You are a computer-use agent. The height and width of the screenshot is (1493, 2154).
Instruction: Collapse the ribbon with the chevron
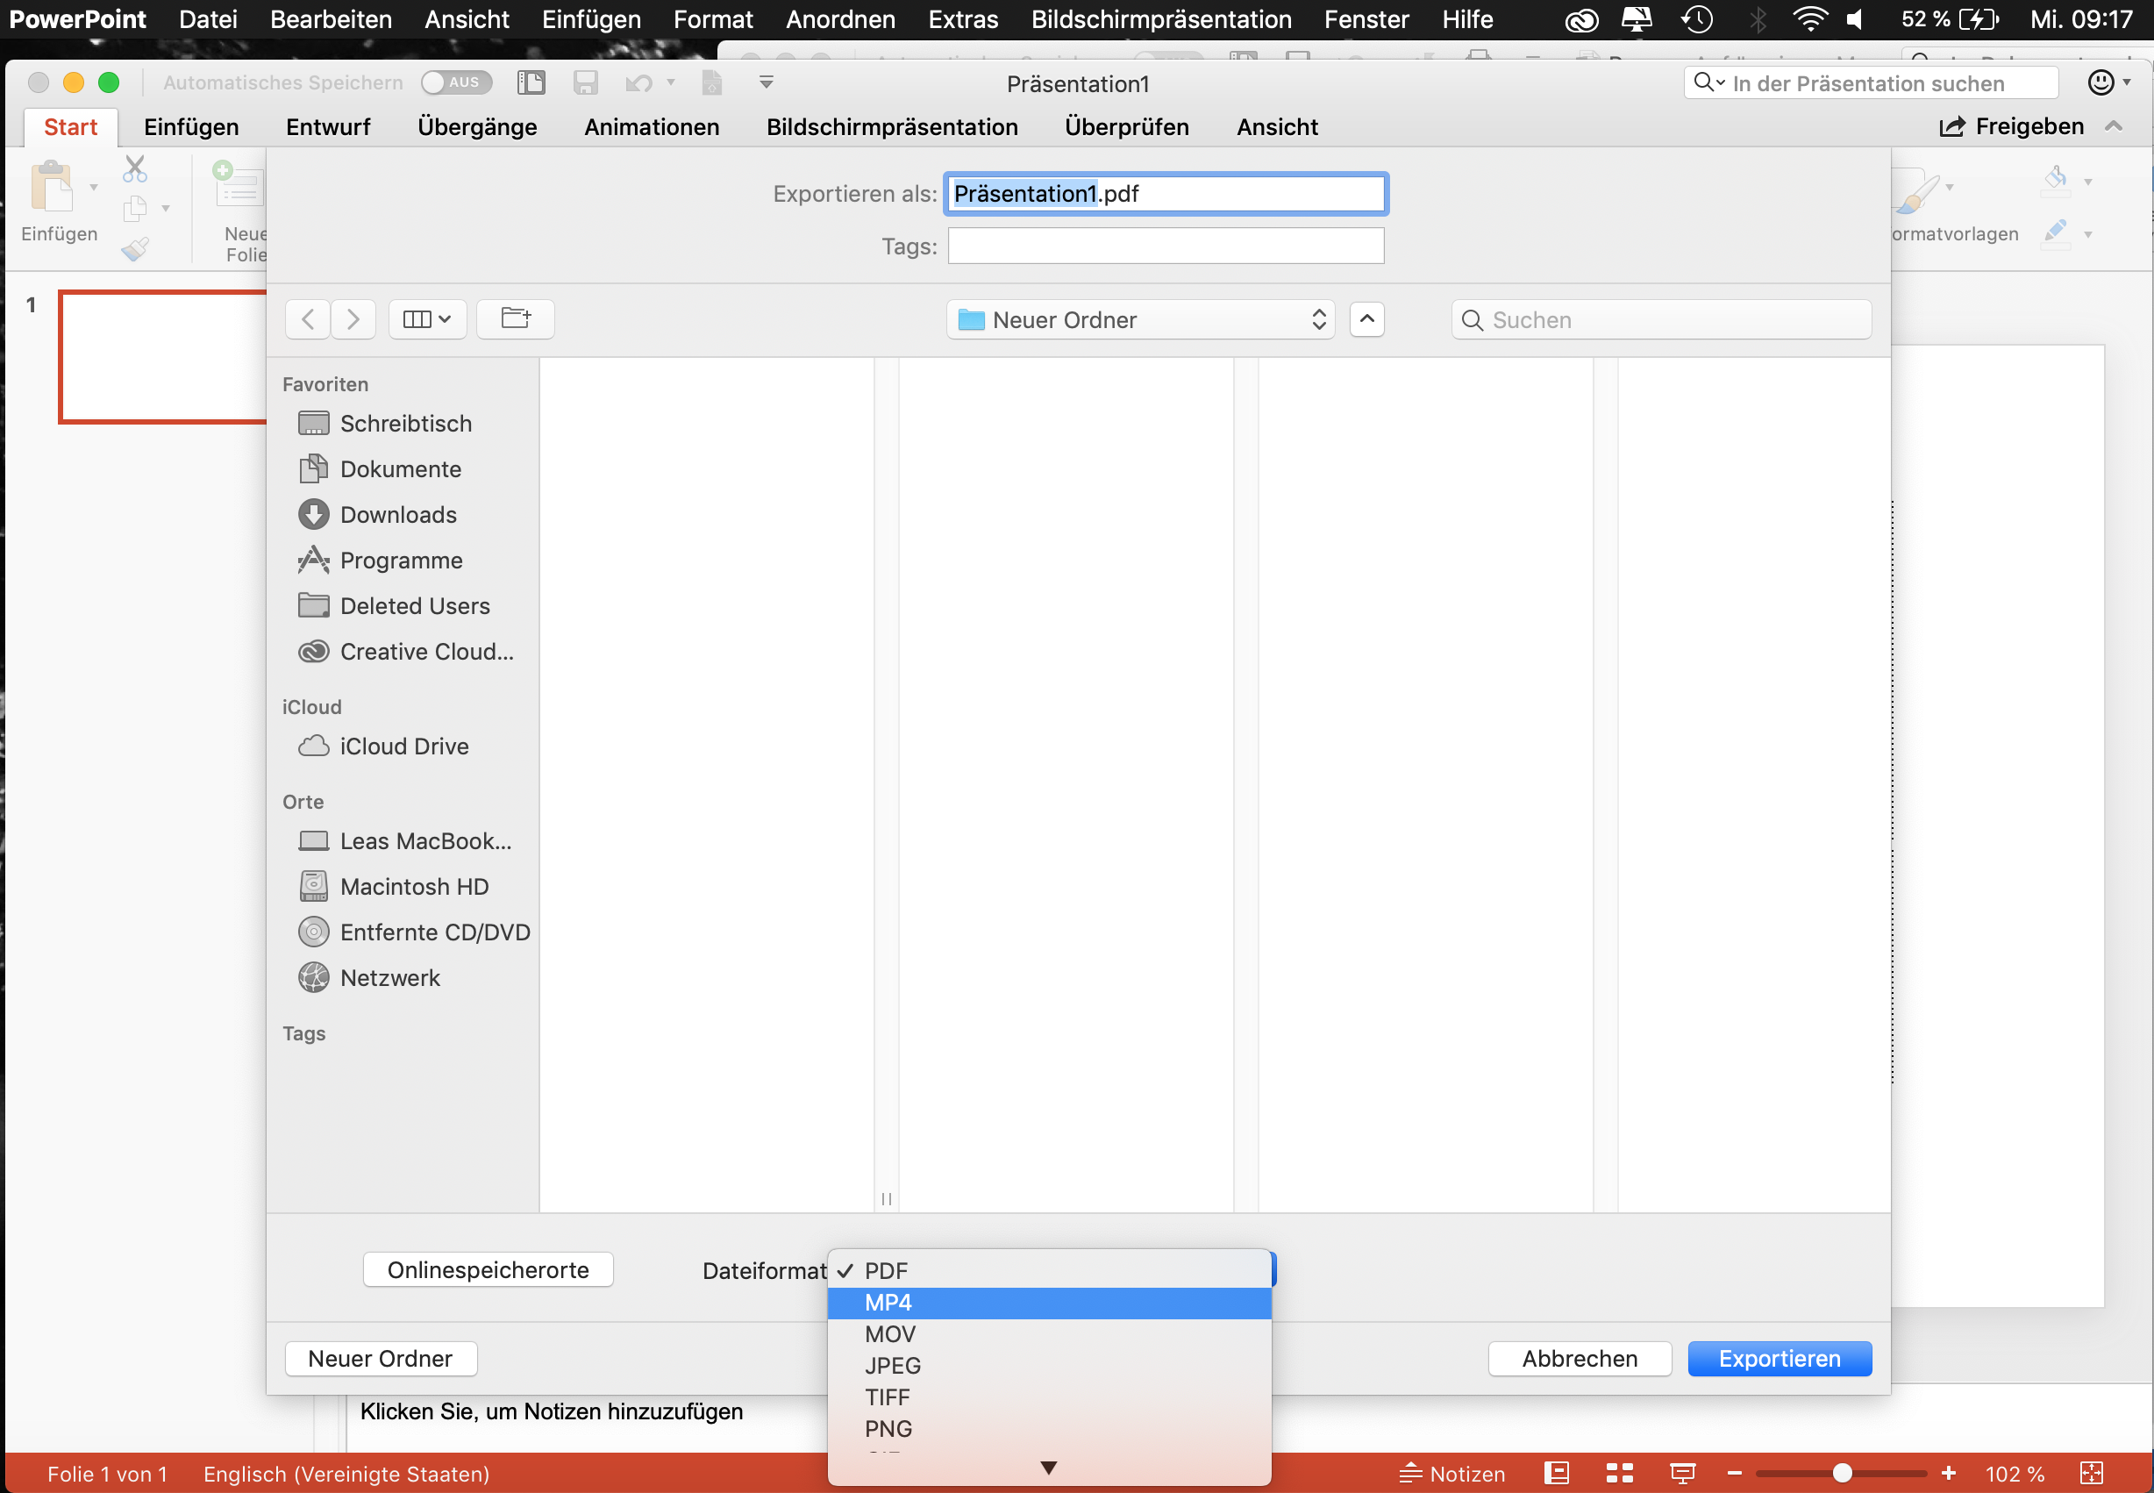2115,126
